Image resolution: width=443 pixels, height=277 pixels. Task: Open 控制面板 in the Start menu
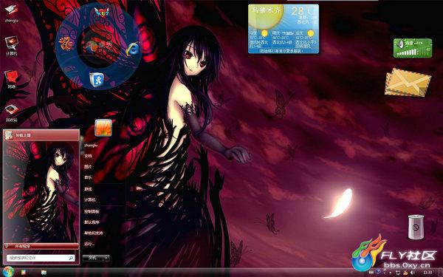point(92,211)
